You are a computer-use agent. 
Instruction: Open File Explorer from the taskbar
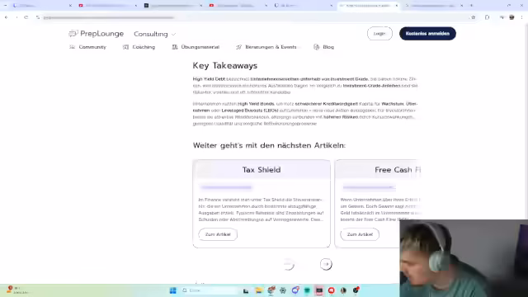[x=258, y=290]
